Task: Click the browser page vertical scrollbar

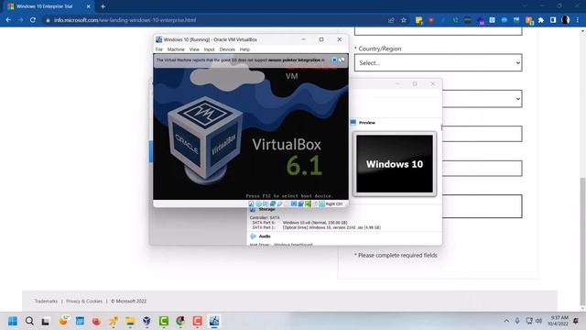Action: pos(582,242)
